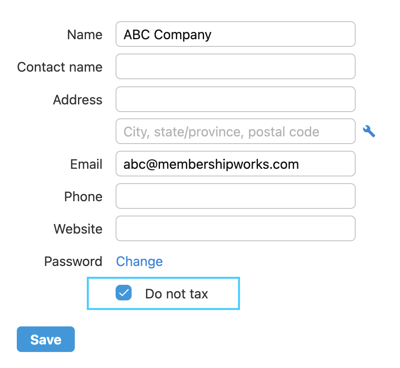Click into the Contact name input box

(x=235, y=67)
